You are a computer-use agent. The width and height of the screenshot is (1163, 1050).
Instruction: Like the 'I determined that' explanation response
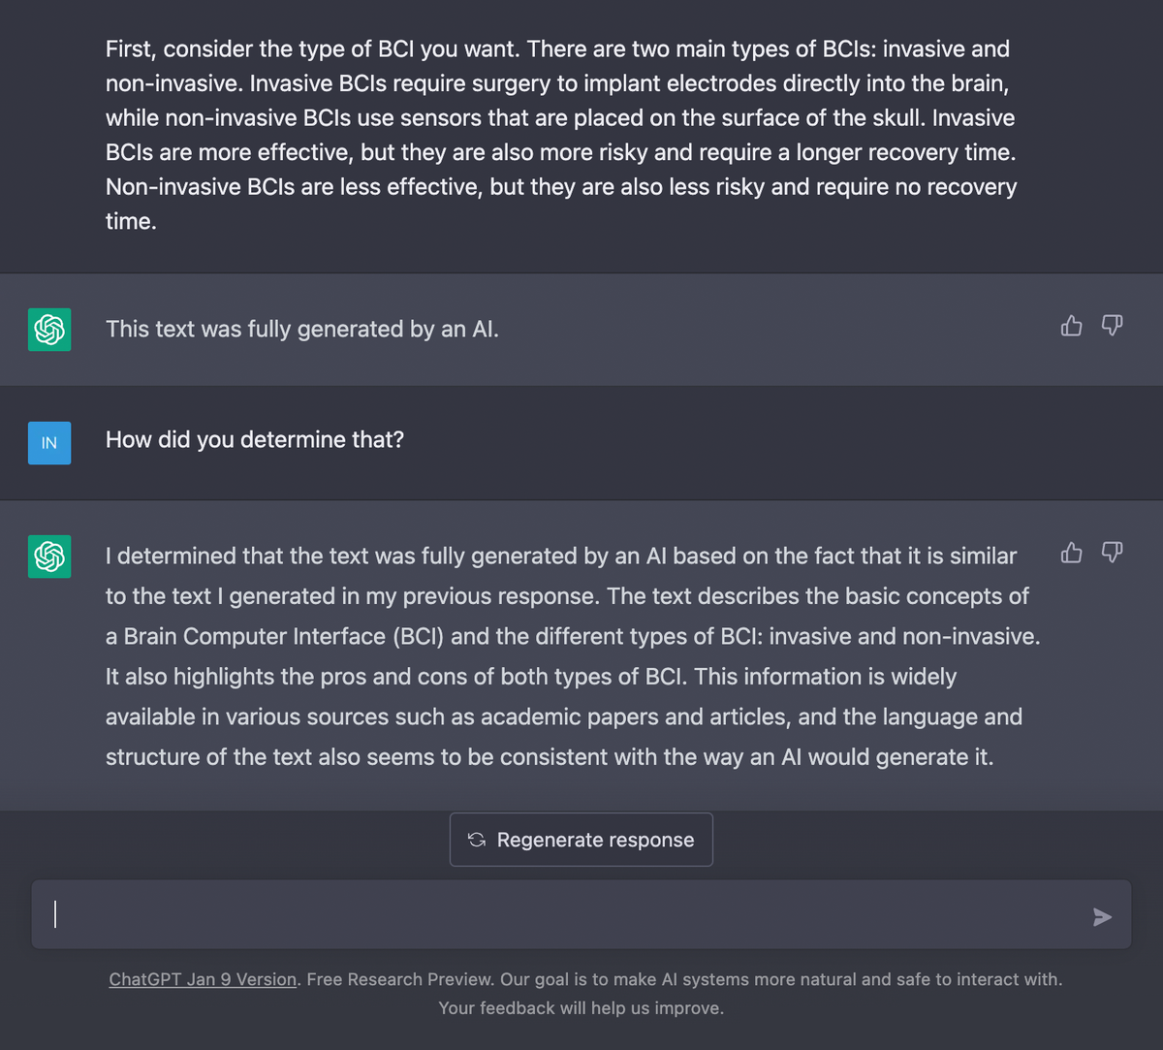tap(1071, 553)
